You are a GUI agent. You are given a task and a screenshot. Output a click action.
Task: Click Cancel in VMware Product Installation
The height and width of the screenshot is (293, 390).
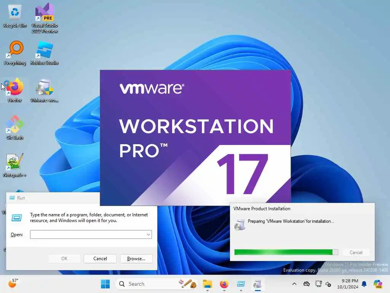coord(356,253)
